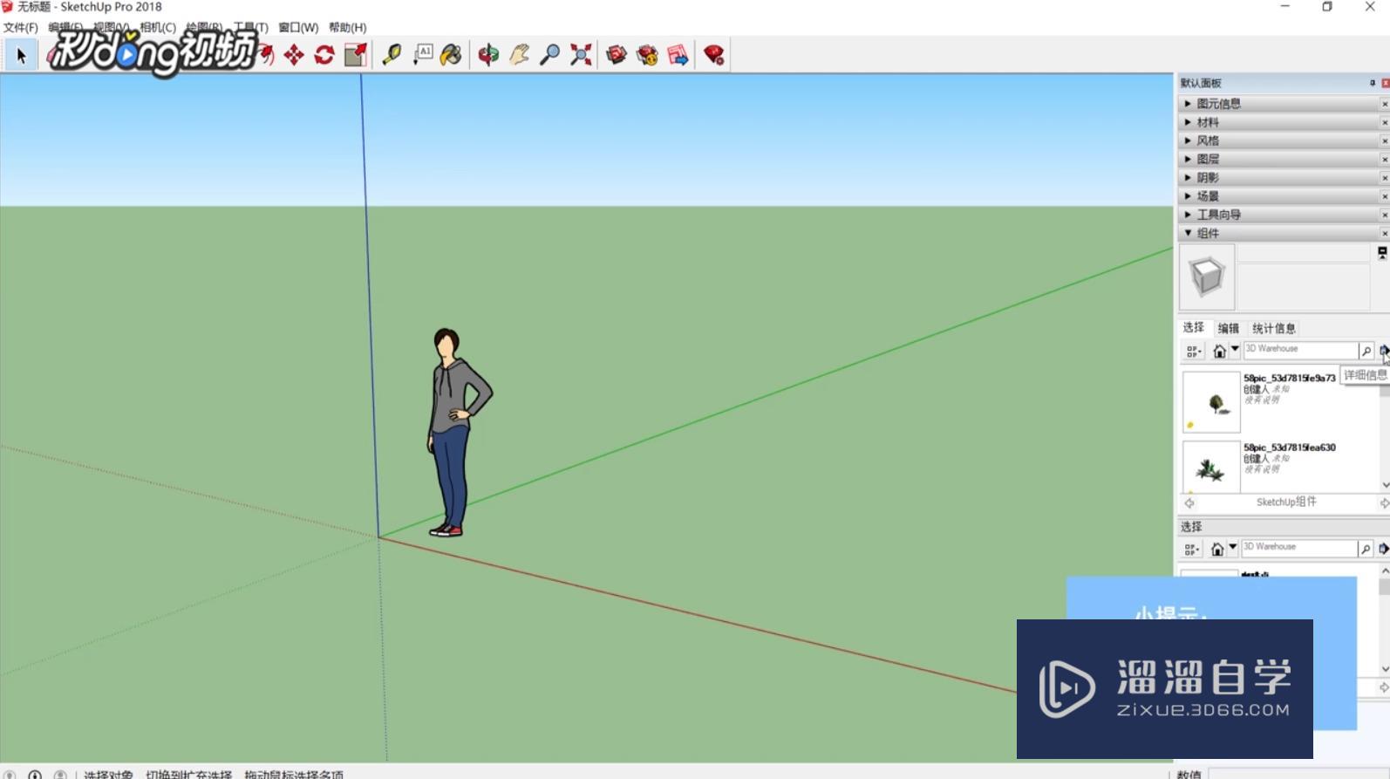Open the 帮助(H) menu

point(347,28)
